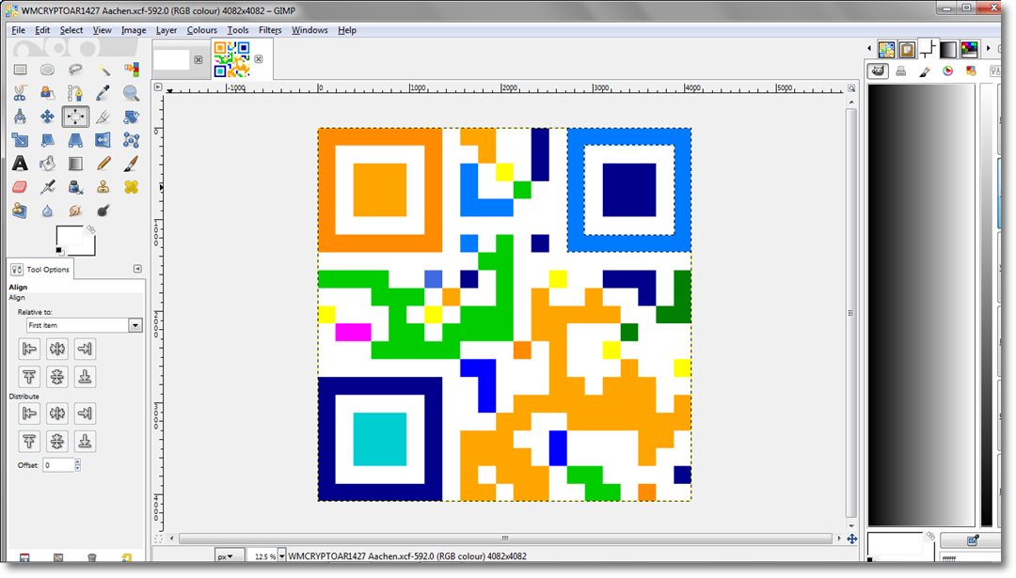
Task: Select the Crop tool
Action: [x=103, y=117]
